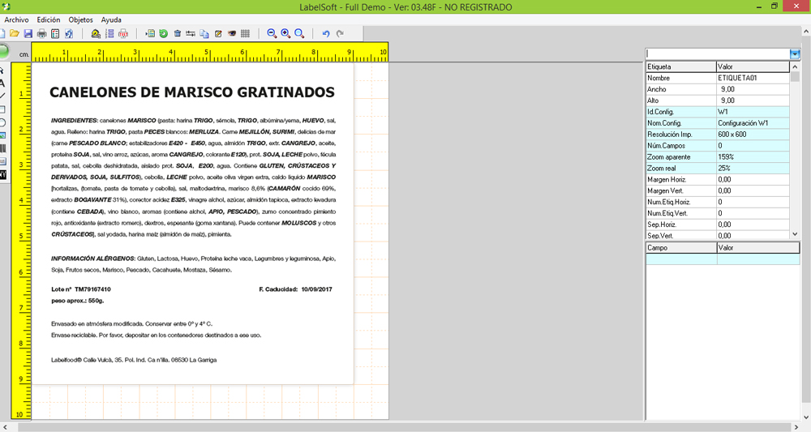811x432 pixels.
Task: Click the F. Caducidad 10/09/2017 text
Action: click(295, 289)
